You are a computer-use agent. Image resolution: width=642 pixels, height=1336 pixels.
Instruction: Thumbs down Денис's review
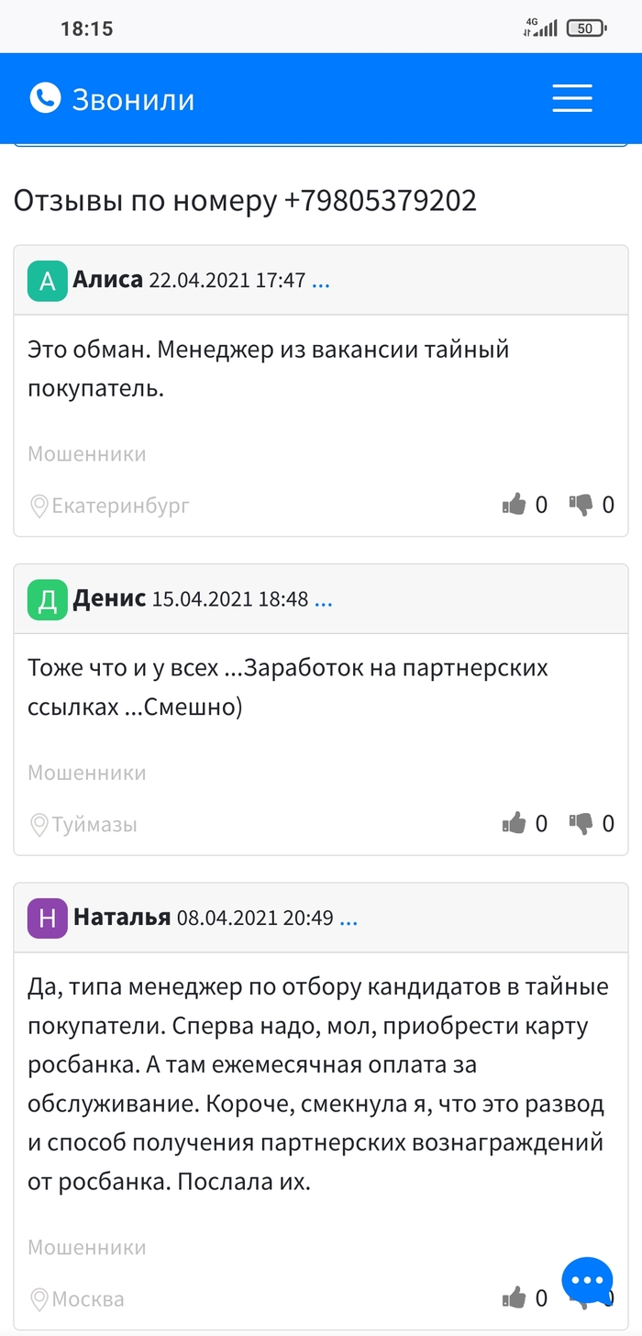click(x=581, y=823)
